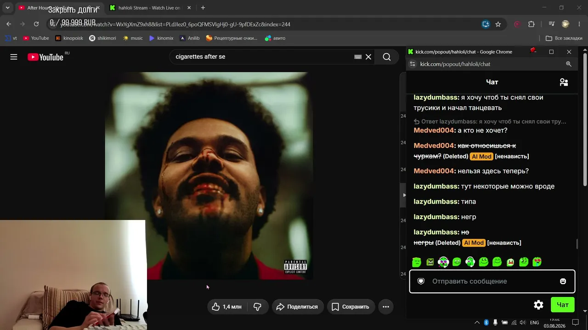Reload the current page
Image resolution: width=588 pixels, height=330 pixels.
pyautogui.click(x=36, y=24)
